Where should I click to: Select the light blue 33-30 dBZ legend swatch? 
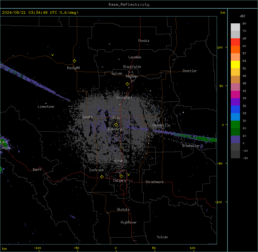[235, 117]
